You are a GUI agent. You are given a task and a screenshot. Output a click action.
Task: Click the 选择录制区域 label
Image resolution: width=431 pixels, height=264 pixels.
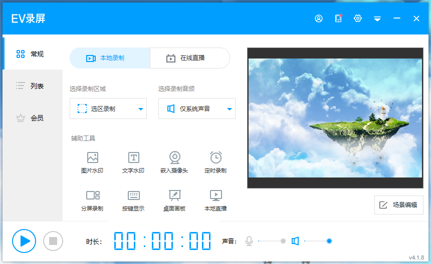pos(88,88)
